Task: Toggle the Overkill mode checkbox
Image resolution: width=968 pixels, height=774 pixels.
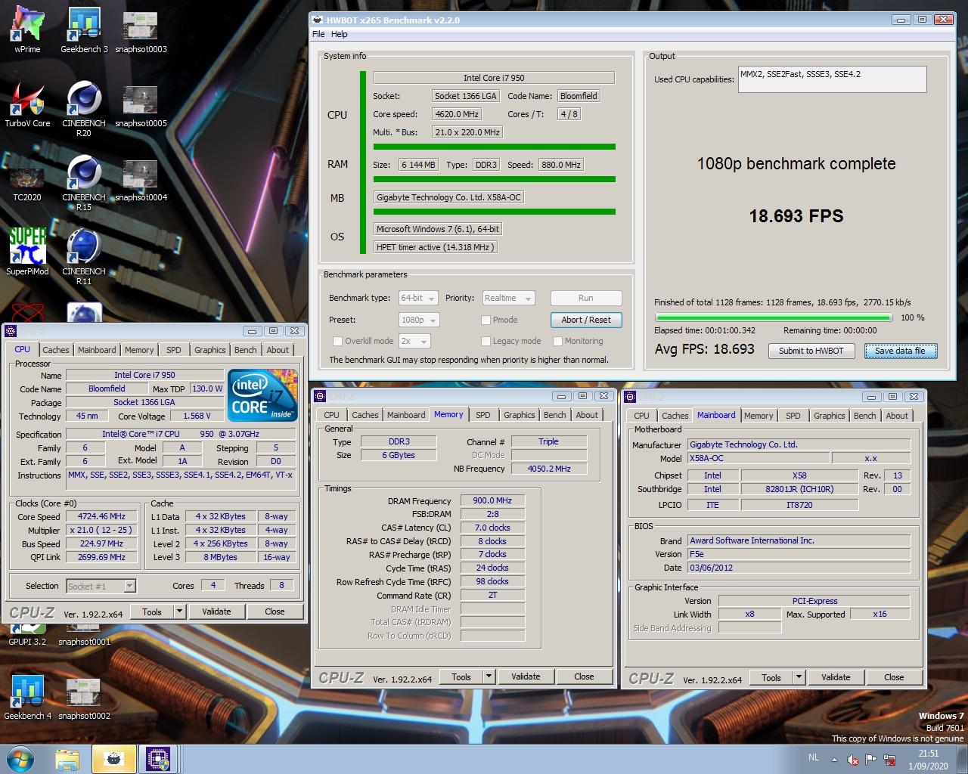Action: click(x=338, y=341)
